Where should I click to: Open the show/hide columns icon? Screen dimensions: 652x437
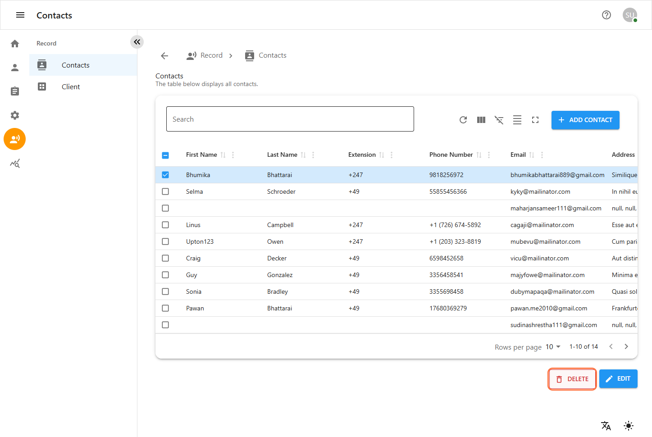(481, 120)
